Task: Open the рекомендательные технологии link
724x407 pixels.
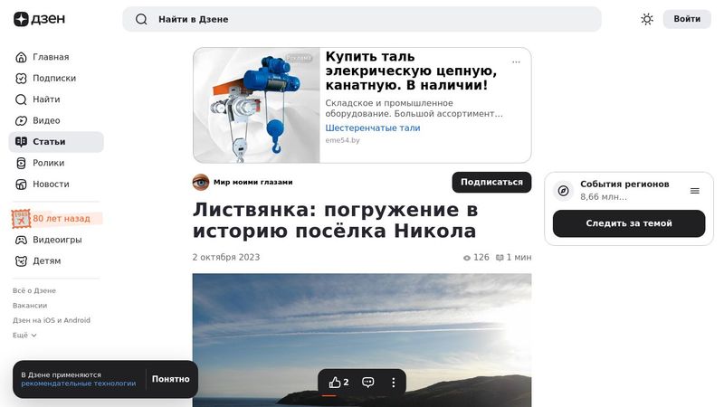Action: point(78,383)
